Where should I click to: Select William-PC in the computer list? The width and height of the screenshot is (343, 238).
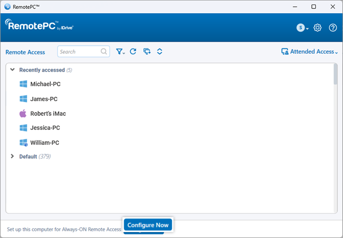[x=45, y=143]
